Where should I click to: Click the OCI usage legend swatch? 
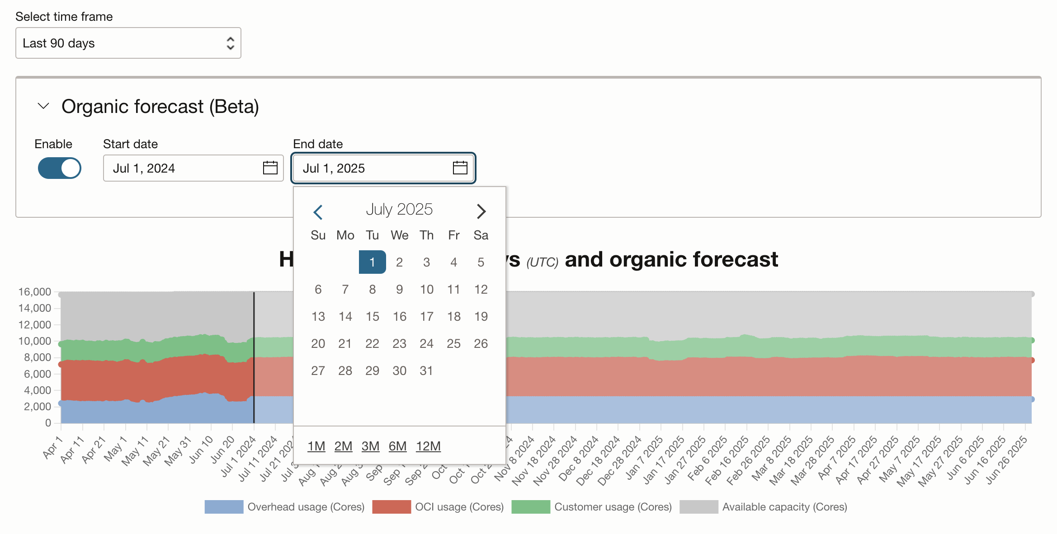coord(392,507)
